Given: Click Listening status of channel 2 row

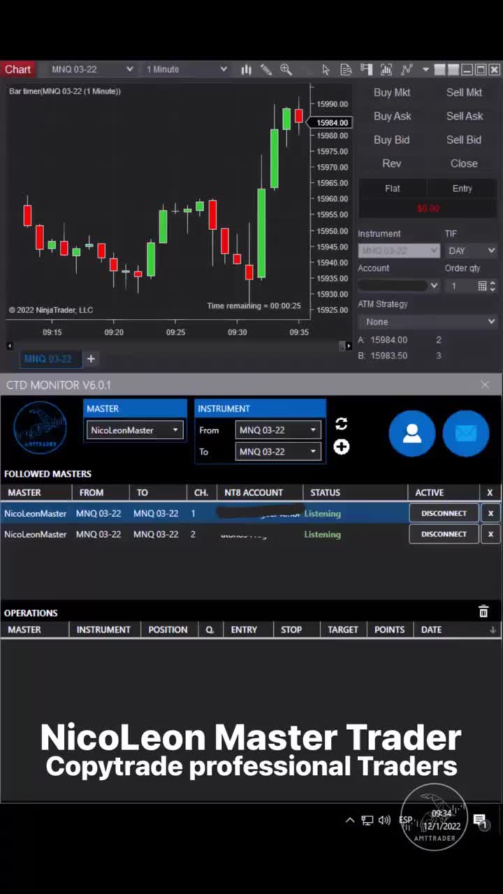Looking at the screenshot, I should tap(322, 534).
